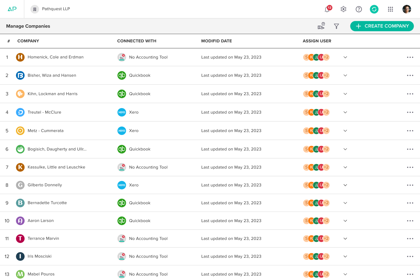Expand assigned users chevron for Terrance Marvin
Image resolution: width=420 pixels, height=280 pixels.
(345, 239)
